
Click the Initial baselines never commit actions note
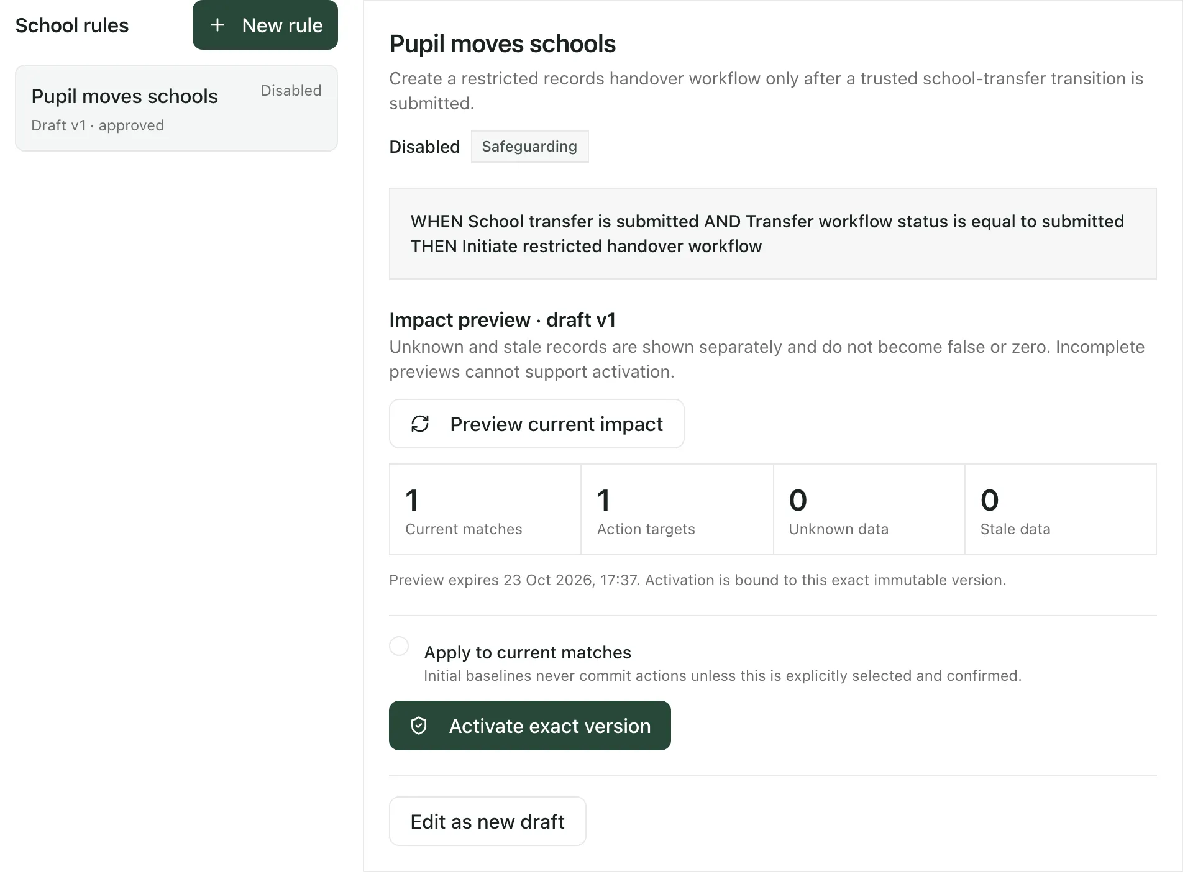(723, 676)
